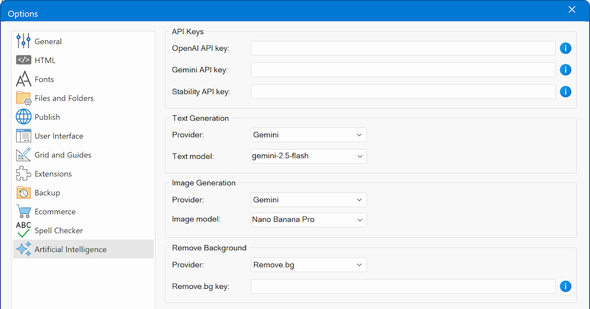This screenshot has width=590, height=309.
Task: Select the Fonts category icon
Action: pyautogui.click(x=24, y=80)
